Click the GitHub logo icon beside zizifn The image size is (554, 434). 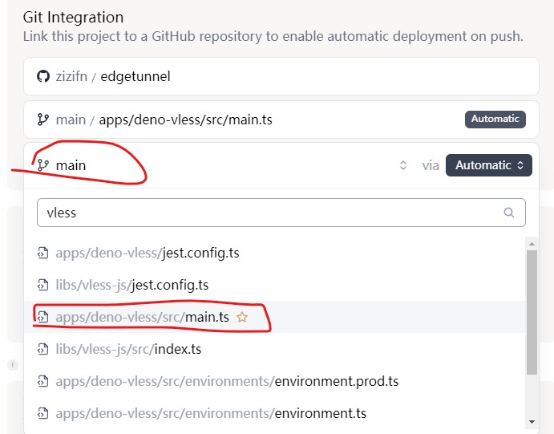coord(43,77)
